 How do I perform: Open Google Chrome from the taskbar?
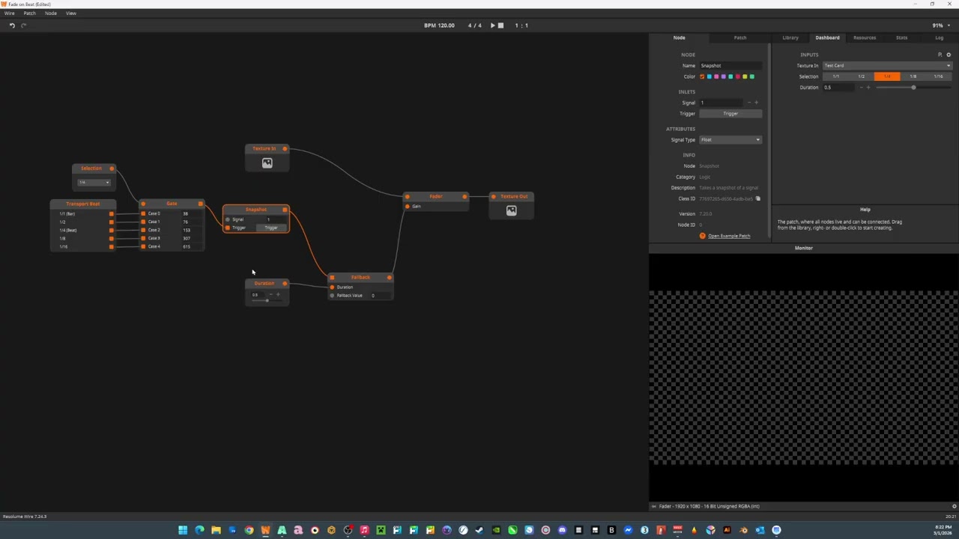[249, 530]
